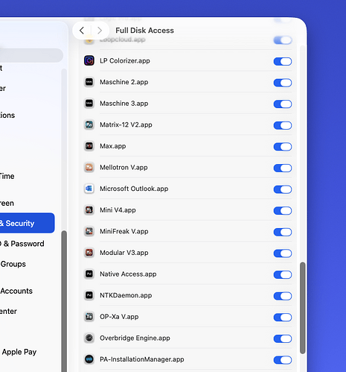Select the sidebar entry ending in Time
Viewport: 346px width, 372px height.
[x=7, y=176]
